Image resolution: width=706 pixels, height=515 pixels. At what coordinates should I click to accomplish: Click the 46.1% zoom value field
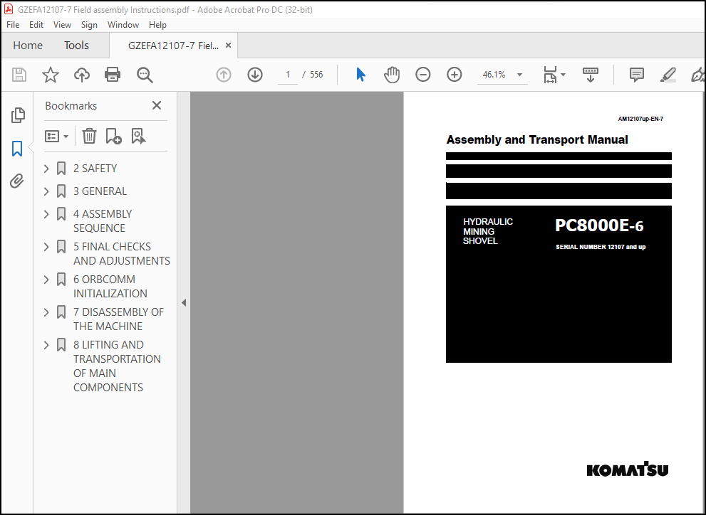click(494, 75)
